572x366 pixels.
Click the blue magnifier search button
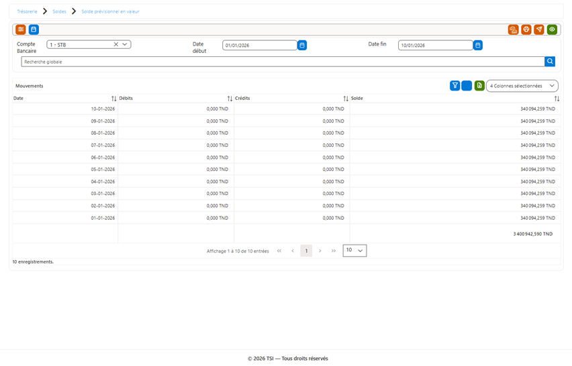(550, 62)
